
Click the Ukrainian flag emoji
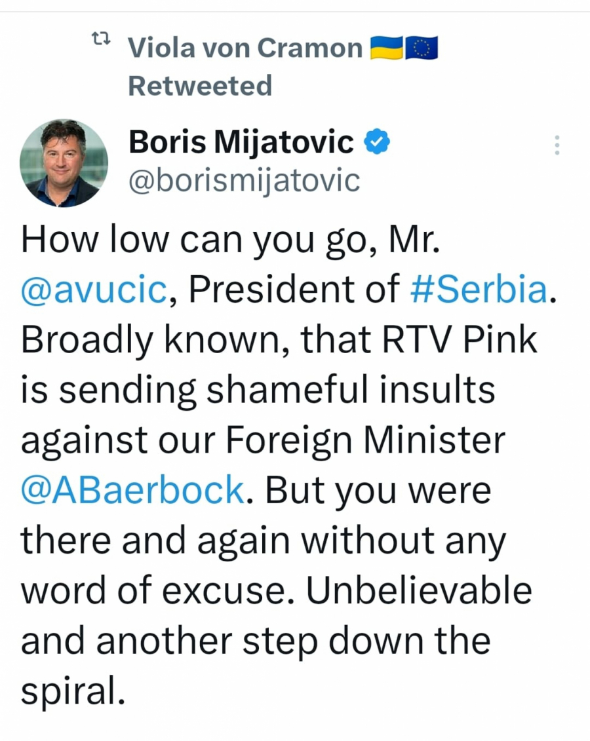point(386,48)
